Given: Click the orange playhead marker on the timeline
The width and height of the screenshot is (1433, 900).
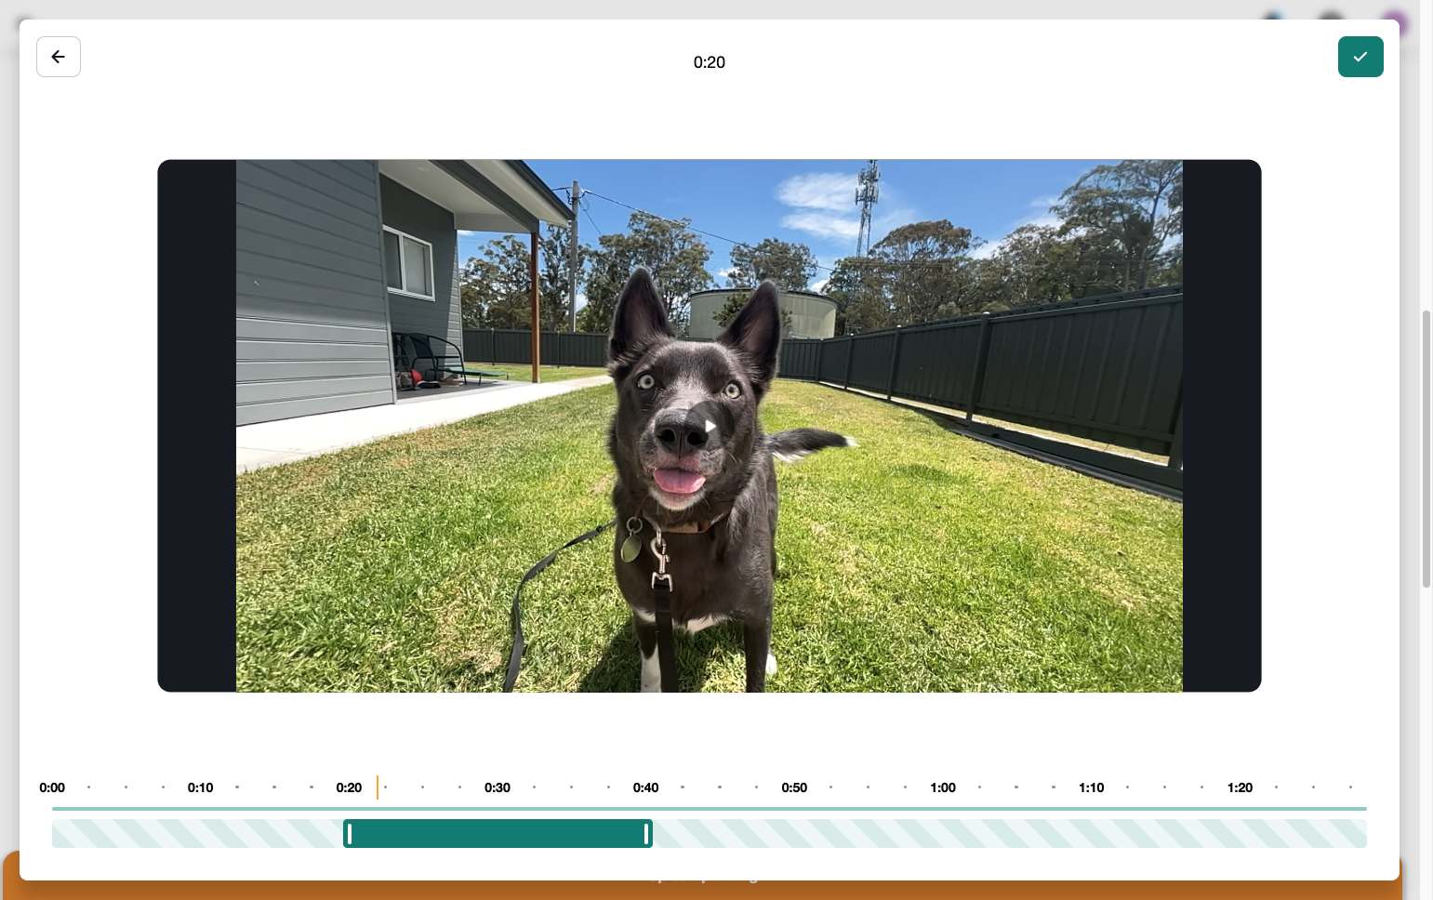Looking at the screenshot, I should click(378, 787).
